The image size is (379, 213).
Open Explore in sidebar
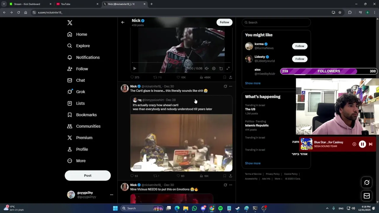pyautogui.click(x=78, y=46)
